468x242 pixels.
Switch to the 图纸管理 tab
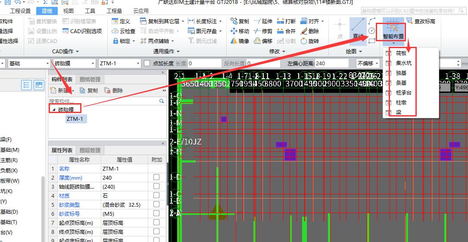pos(90,80)
